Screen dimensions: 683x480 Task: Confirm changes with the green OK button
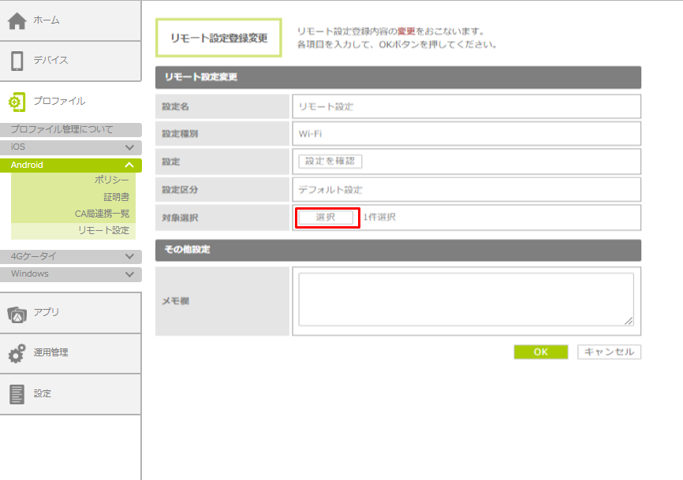click(540, 352)
